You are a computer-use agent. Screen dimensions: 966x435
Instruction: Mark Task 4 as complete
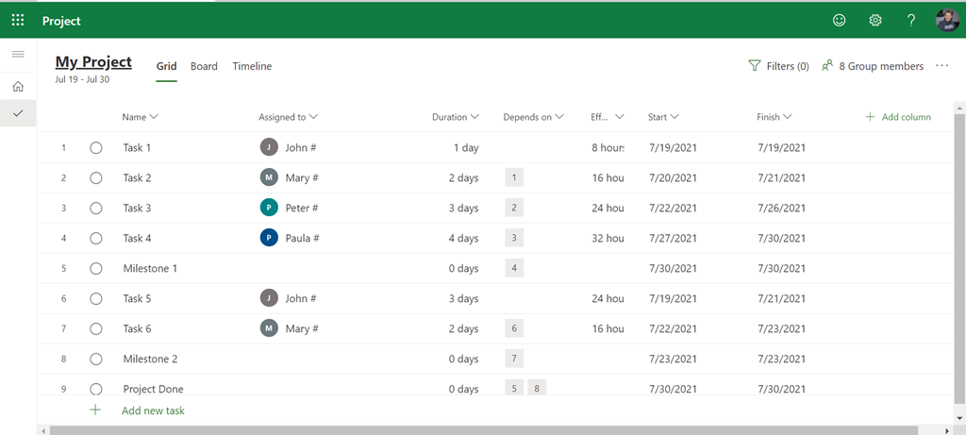pyautogui.click(x=96, y=239)
